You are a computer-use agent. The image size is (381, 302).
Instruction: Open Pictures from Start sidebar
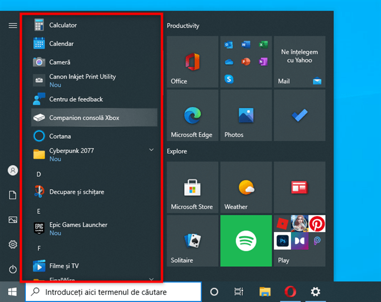coord(13,220)
